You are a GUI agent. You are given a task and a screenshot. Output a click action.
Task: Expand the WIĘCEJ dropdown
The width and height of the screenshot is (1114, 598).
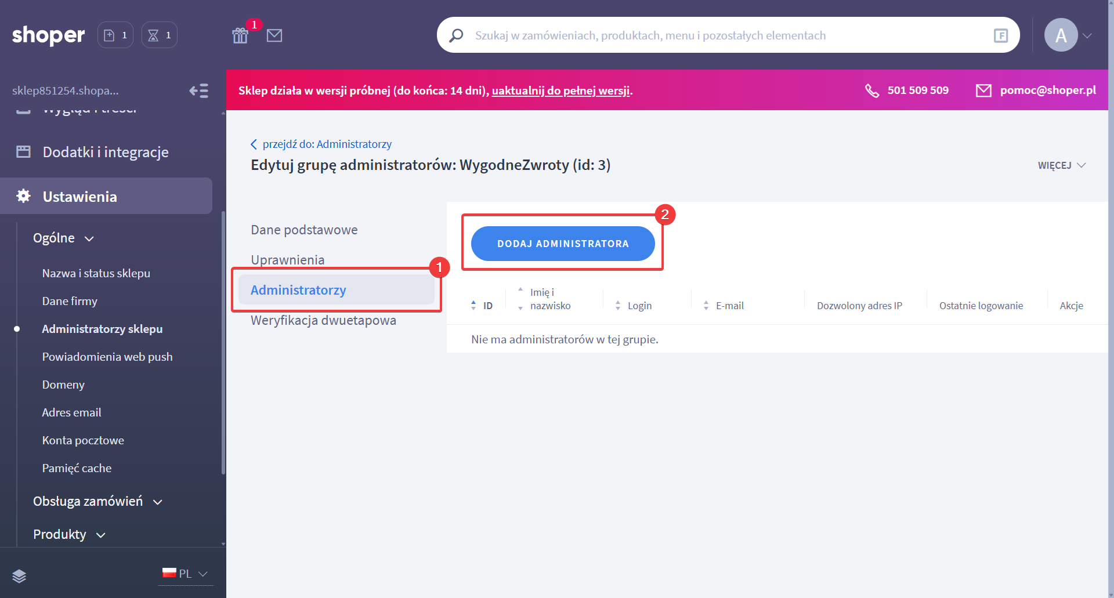1061,165
